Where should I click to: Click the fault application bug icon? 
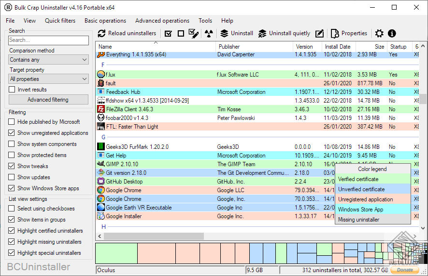[x=101, y=83]
